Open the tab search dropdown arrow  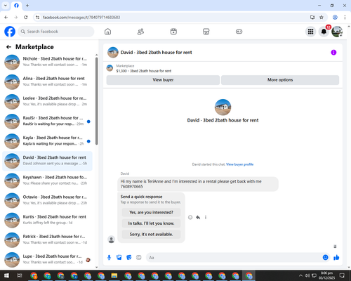6,6
